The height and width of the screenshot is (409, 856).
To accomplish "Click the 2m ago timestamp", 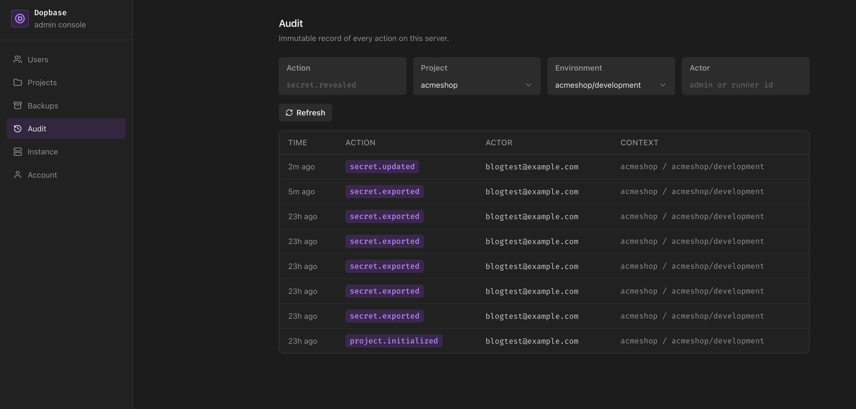I will pyautogui.click(x=301, y=167).
